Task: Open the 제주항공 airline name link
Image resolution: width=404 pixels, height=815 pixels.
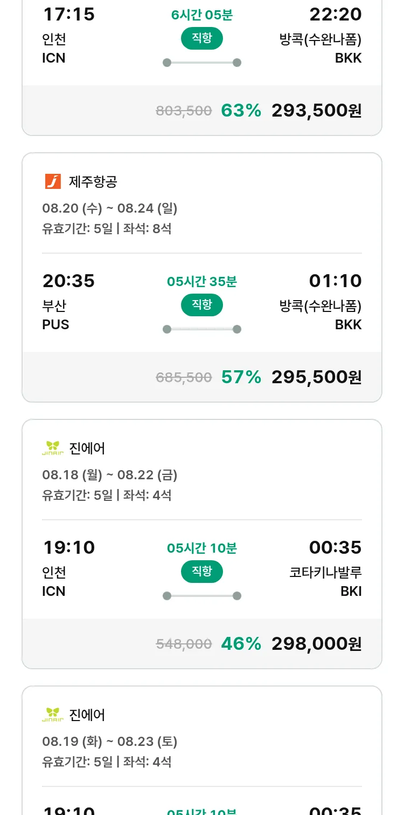Action: (x=93, y=182)
